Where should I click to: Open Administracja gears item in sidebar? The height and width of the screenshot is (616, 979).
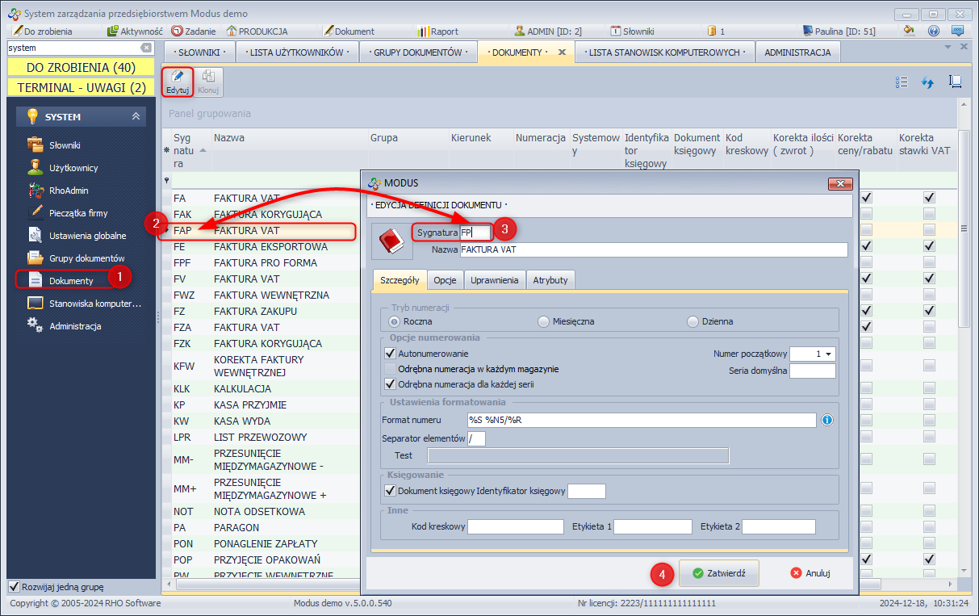point(74,326)
